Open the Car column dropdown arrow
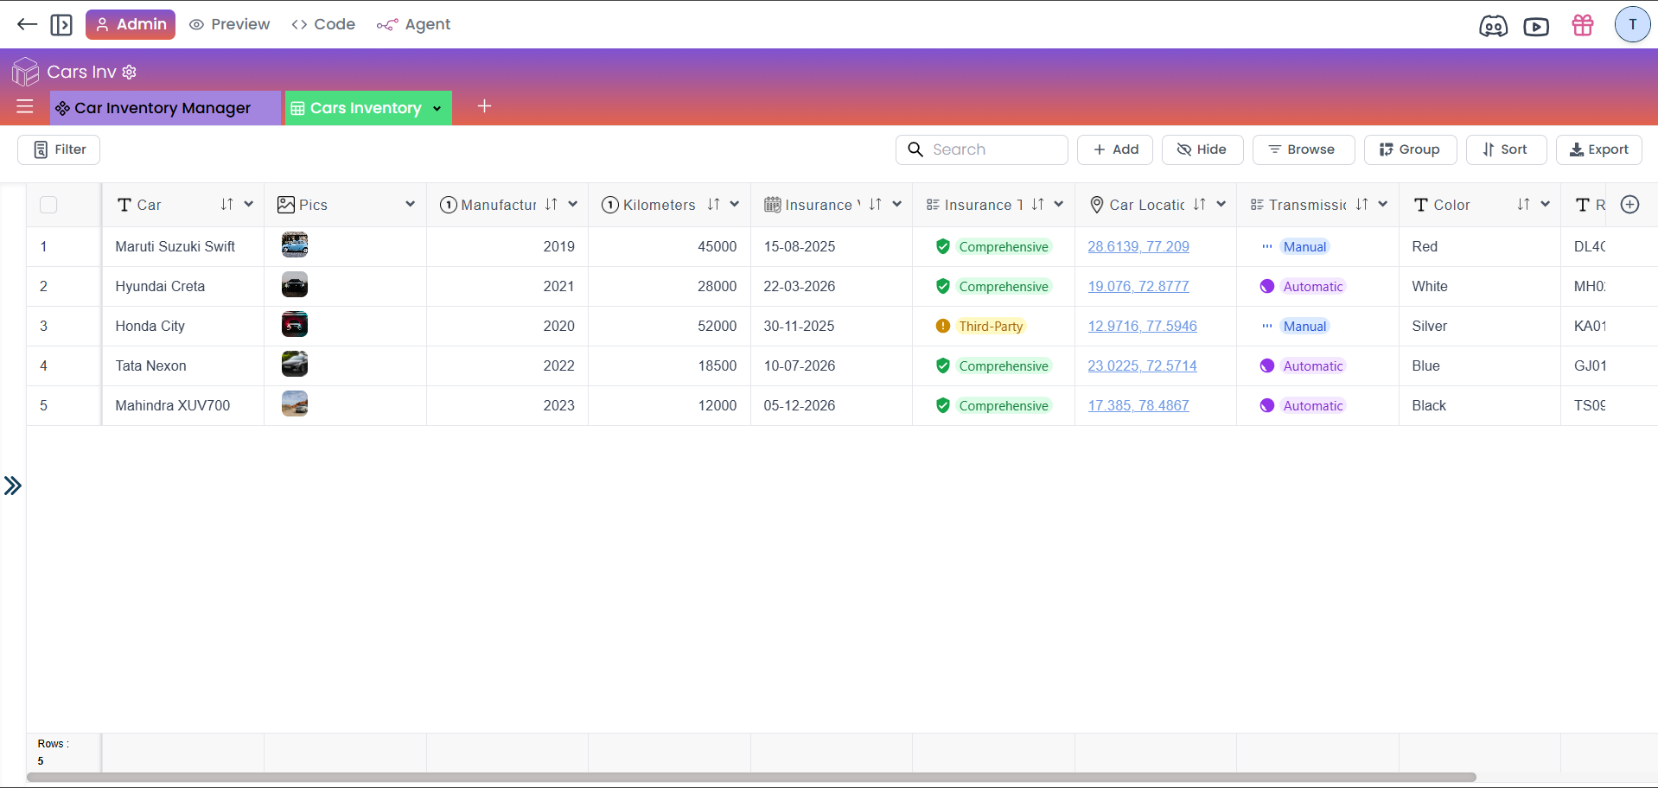The image size is (1658, 788). (x=249, y=205)
